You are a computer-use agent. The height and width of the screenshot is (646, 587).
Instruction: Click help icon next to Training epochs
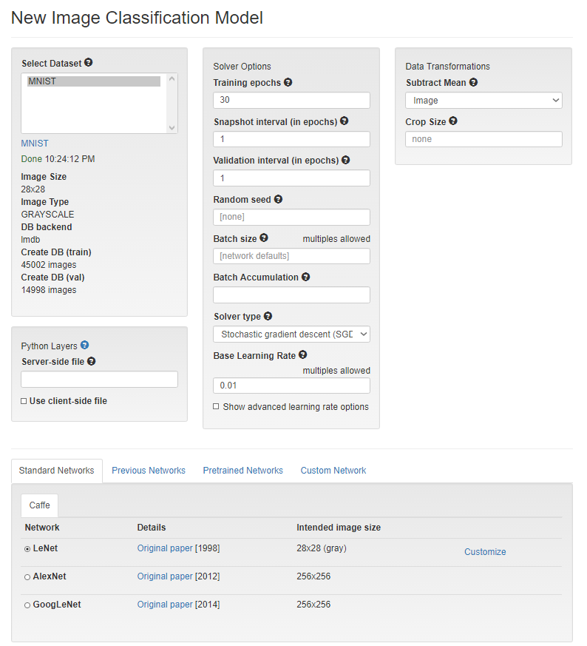coord(288,82)
